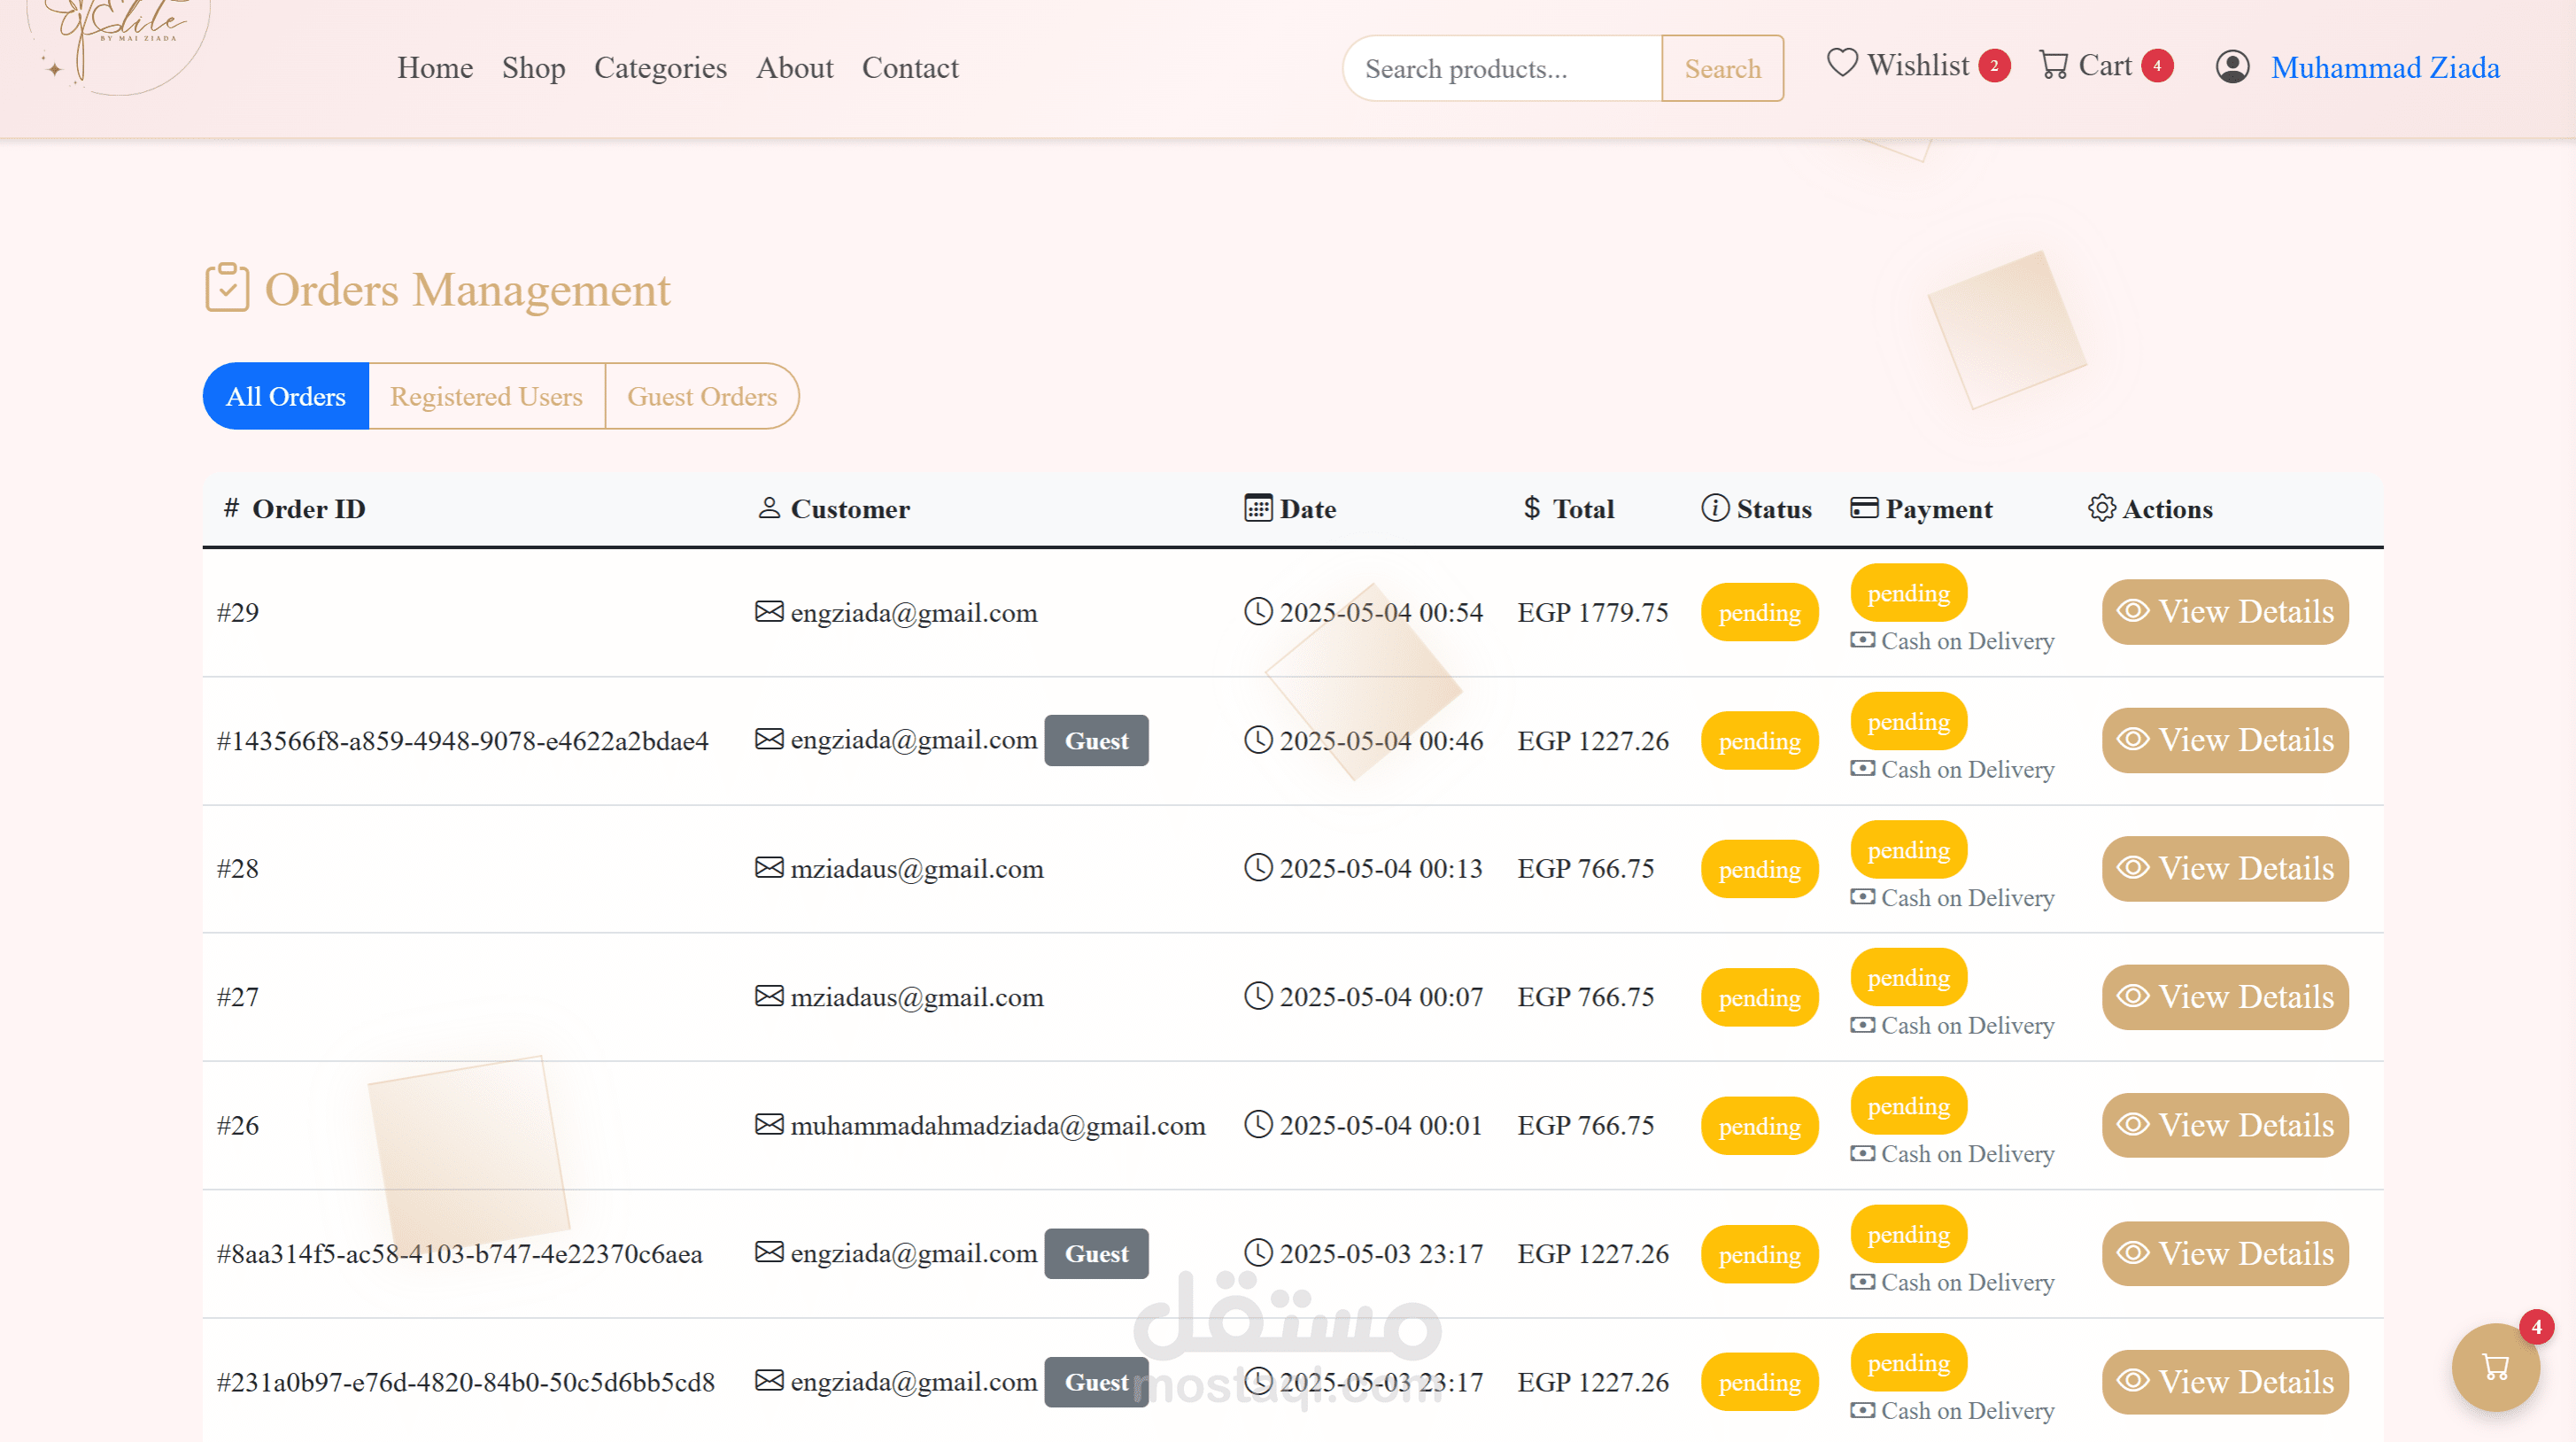Select the All Orders filter
Viewport: 2576px width, 1442px height.
(286, 396)
